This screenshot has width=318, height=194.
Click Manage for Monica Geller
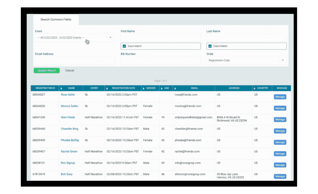tap(280, 108)
